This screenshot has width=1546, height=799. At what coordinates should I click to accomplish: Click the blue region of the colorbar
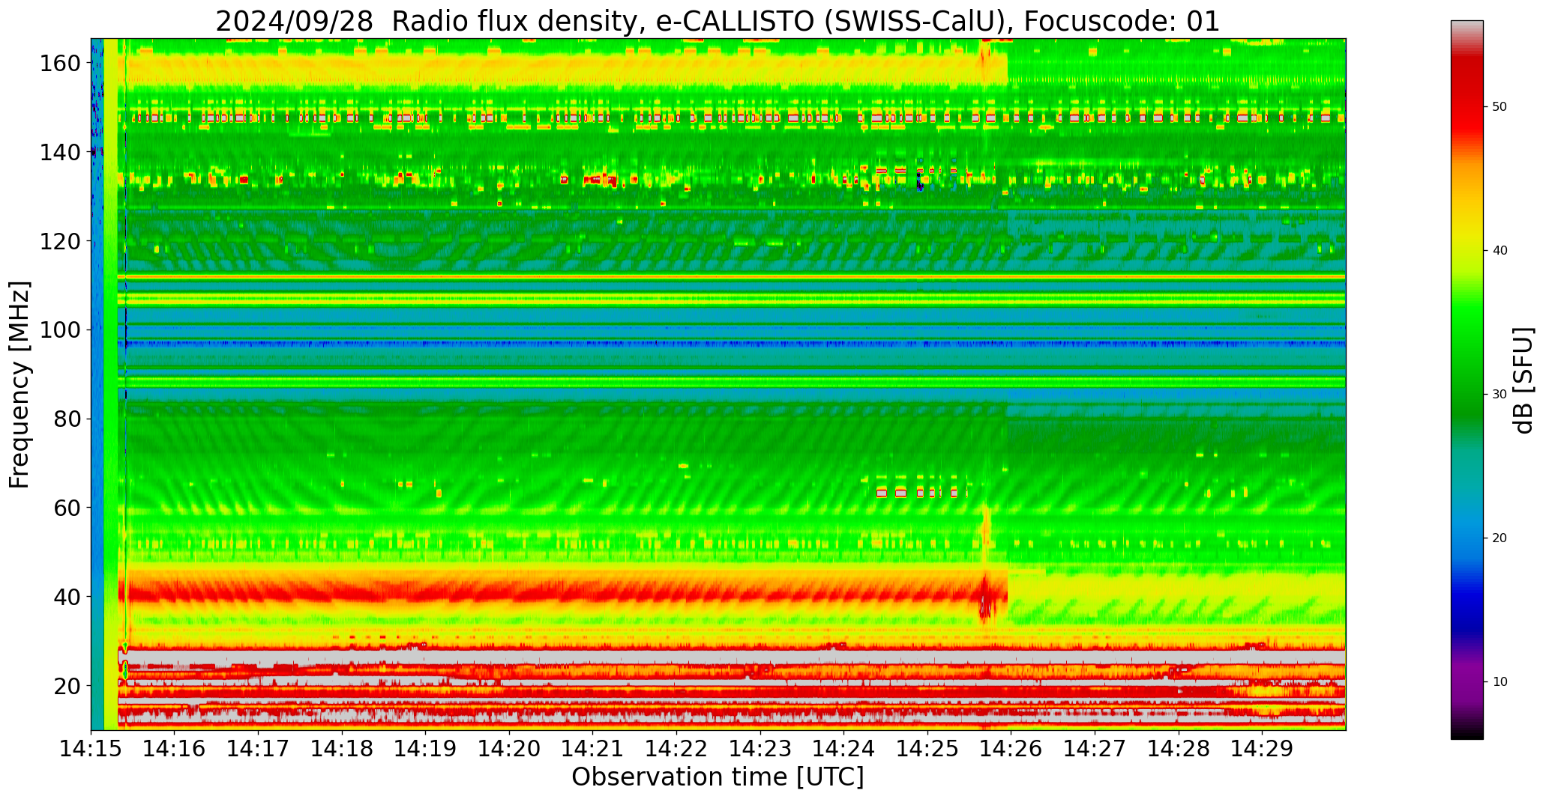[1467, 569]
